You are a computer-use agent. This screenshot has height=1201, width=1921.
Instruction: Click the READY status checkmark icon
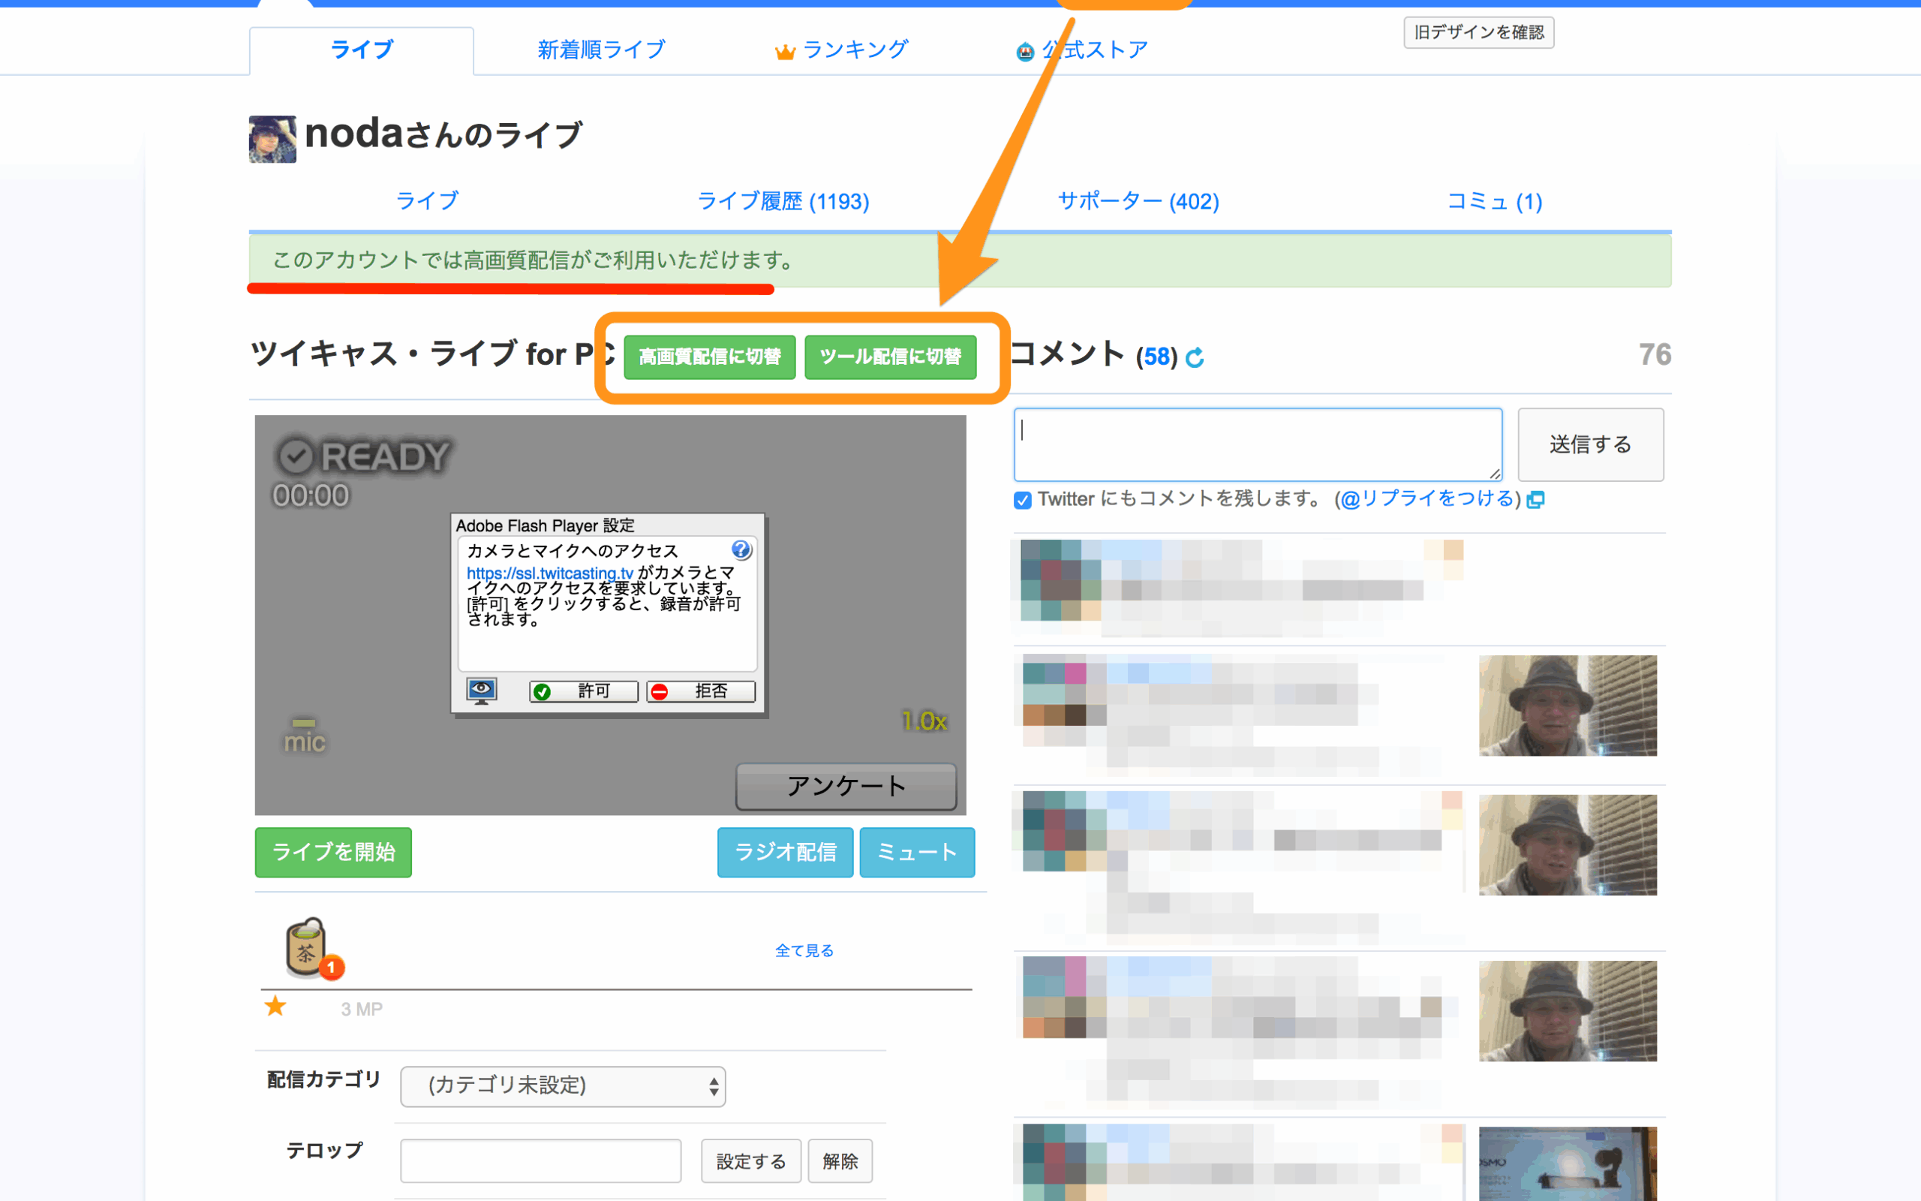(296, 456)
